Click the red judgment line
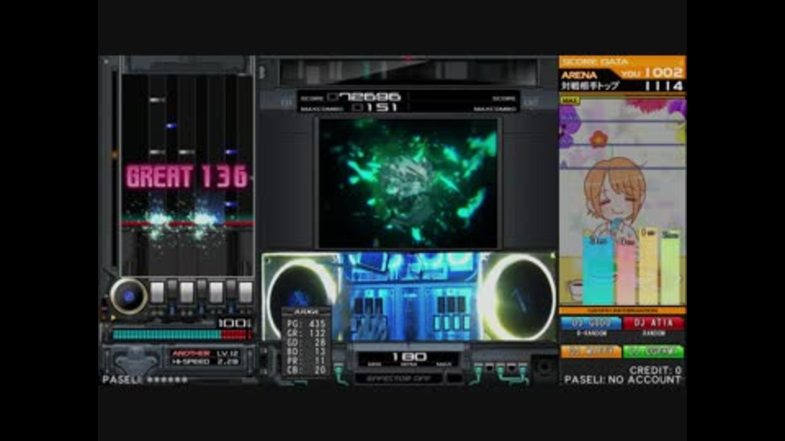785x441 pixels. pyautogui.click(x=186, y=224)
